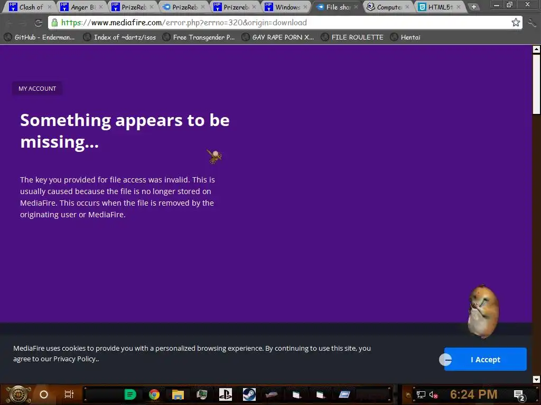541x405 pixels.
Task: Switch to the 'Windows' tab
Action: pos(286,7)
